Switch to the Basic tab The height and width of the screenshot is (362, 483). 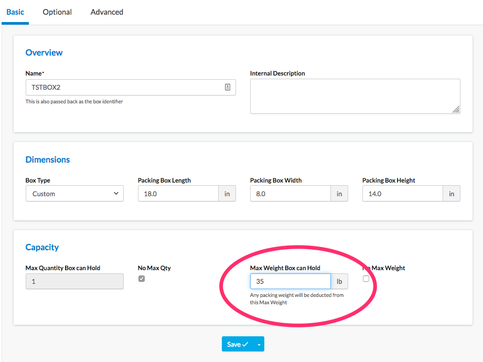coord(15,12)
